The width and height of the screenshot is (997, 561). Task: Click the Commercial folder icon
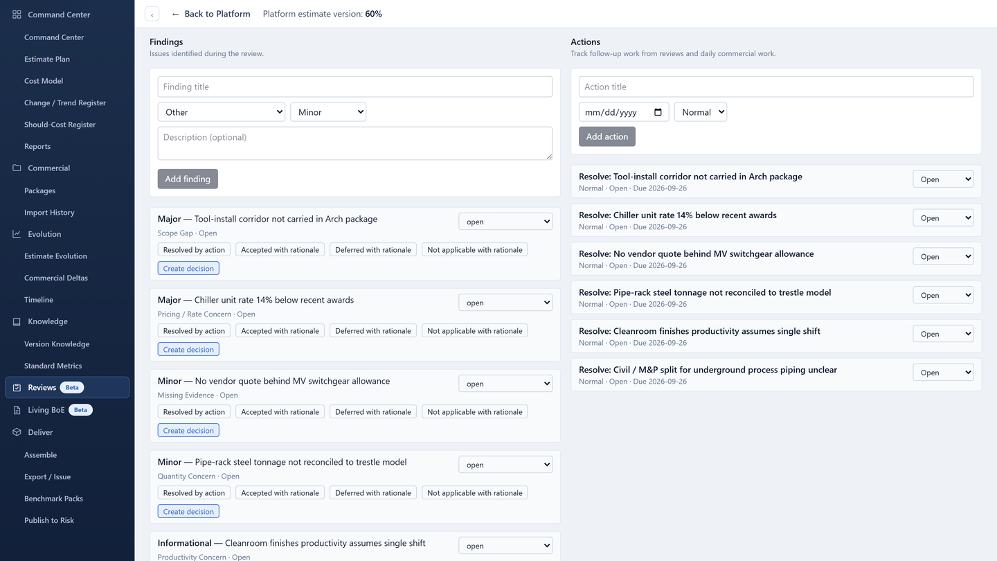pyautogui.click(x=17, y=168)
